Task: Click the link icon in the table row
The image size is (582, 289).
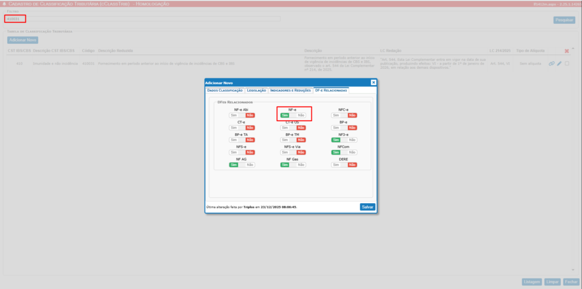Action: pyautogui.click(x=551, y=64)
